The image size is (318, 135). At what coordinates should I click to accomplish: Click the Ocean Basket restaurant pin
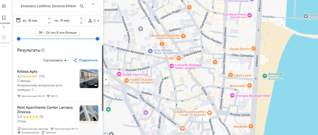(253, 49)
